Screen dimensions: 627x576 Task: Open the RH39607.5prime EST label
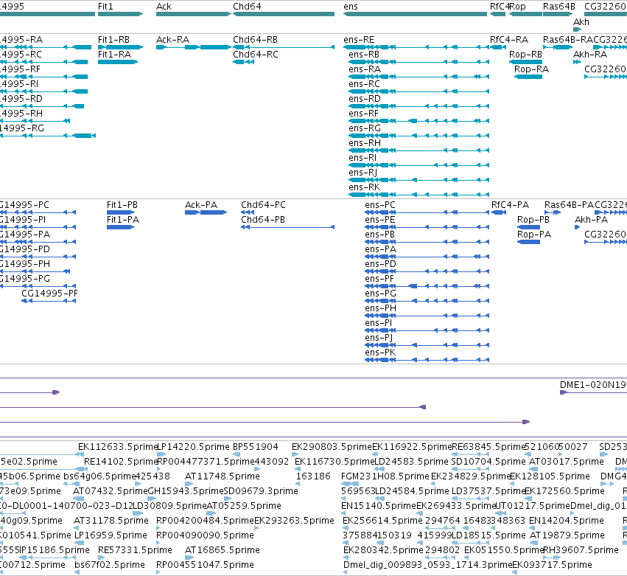coord(581,550)
